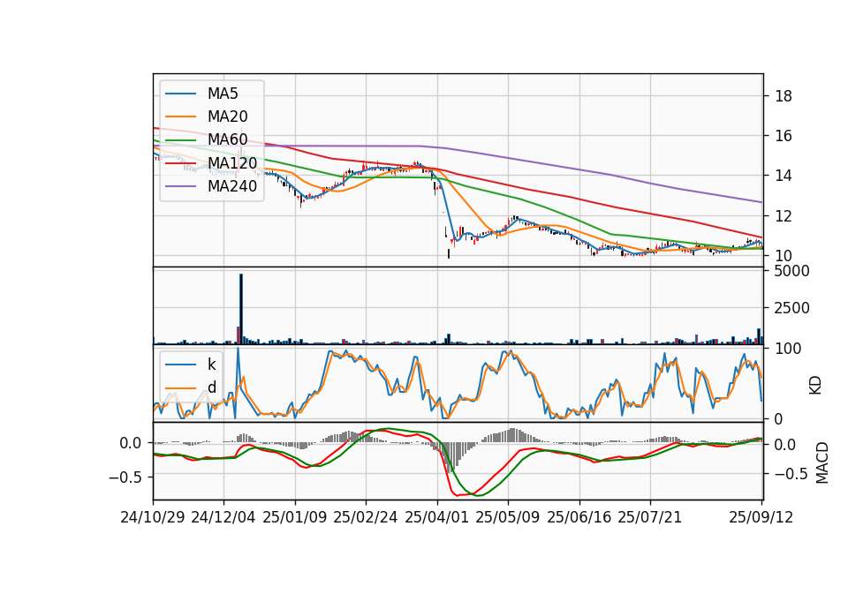Click the MA20 legend label

227,117
